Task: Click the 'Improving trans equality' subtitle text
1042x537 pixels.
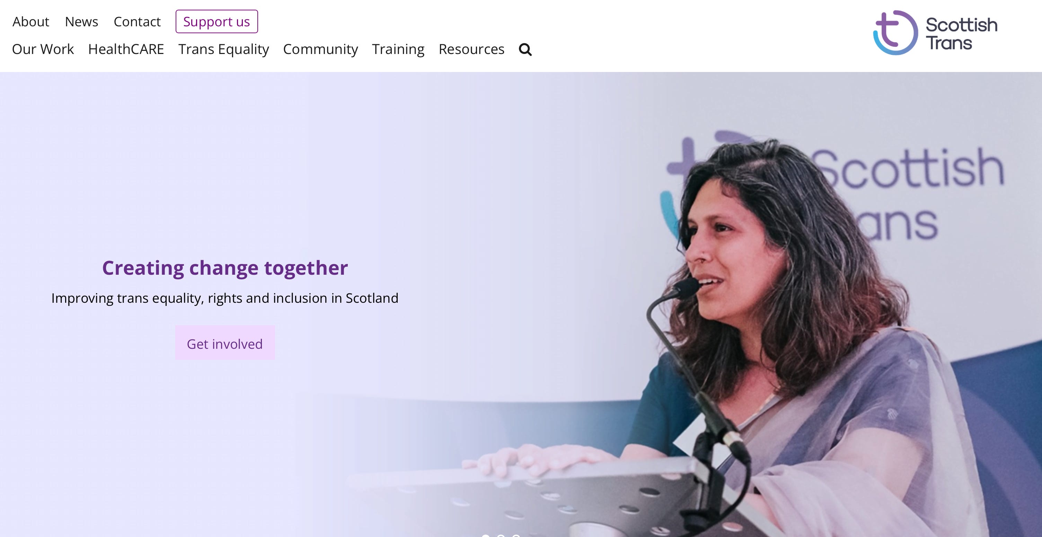Action: click(225, 298)
